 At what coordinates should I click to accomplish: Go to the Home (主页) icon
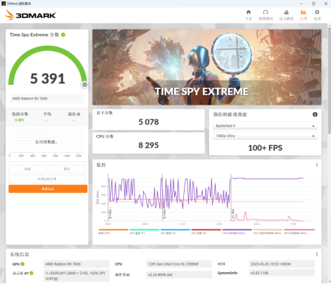[249, 14]
